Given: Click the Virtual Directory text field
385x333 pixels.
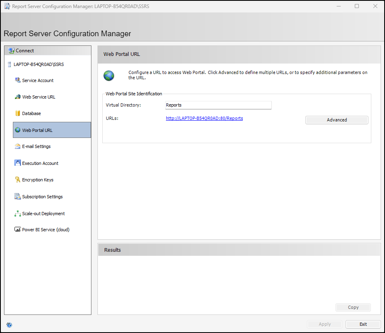Looking at the screenshot, I should (x=218, y=105).
